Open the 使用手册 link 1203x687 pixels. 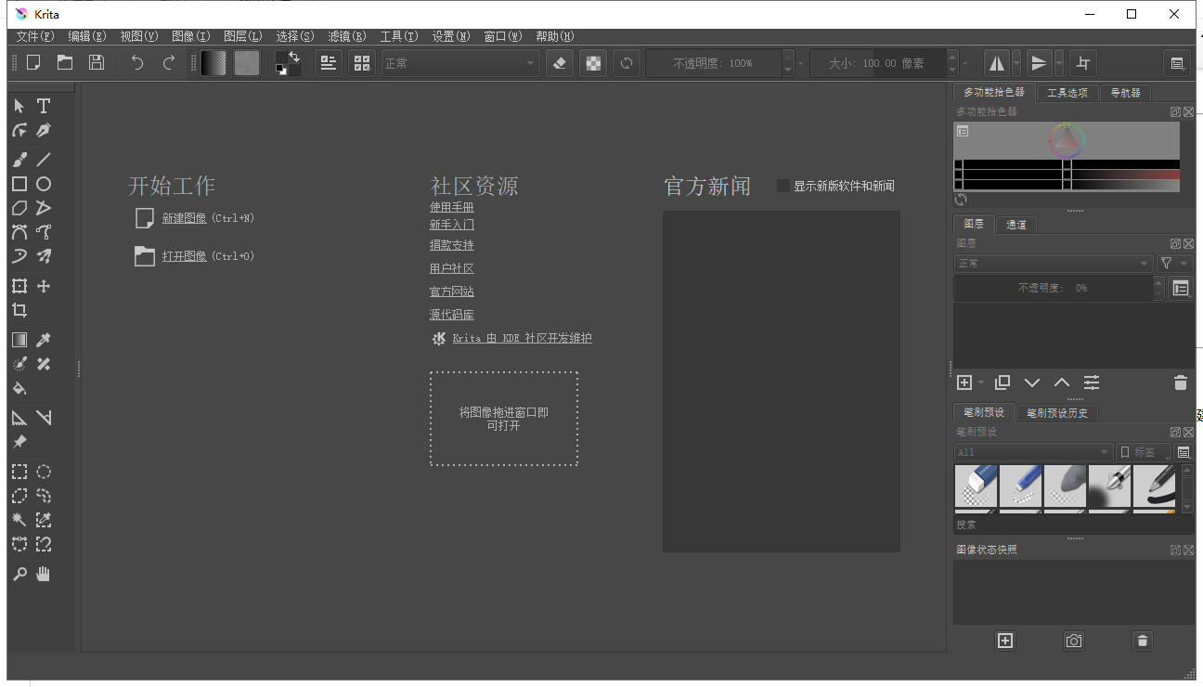(x=451, y=207)
